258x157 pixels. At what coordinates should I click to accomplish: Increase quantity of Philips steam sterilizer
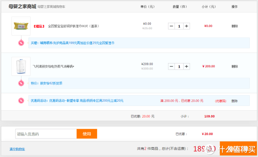coord(187,66)
